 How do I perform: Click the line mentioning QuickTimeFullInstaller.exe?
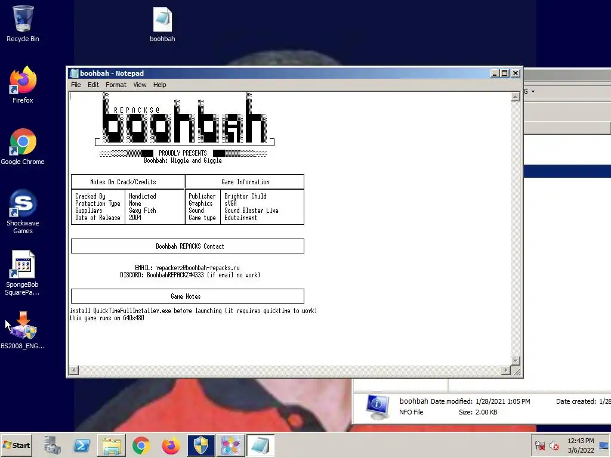193,311
